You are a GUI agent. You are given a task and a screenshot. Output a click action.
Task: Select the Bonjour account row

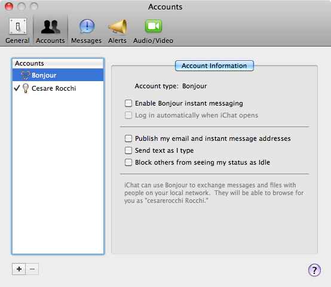tap(58, 75)
